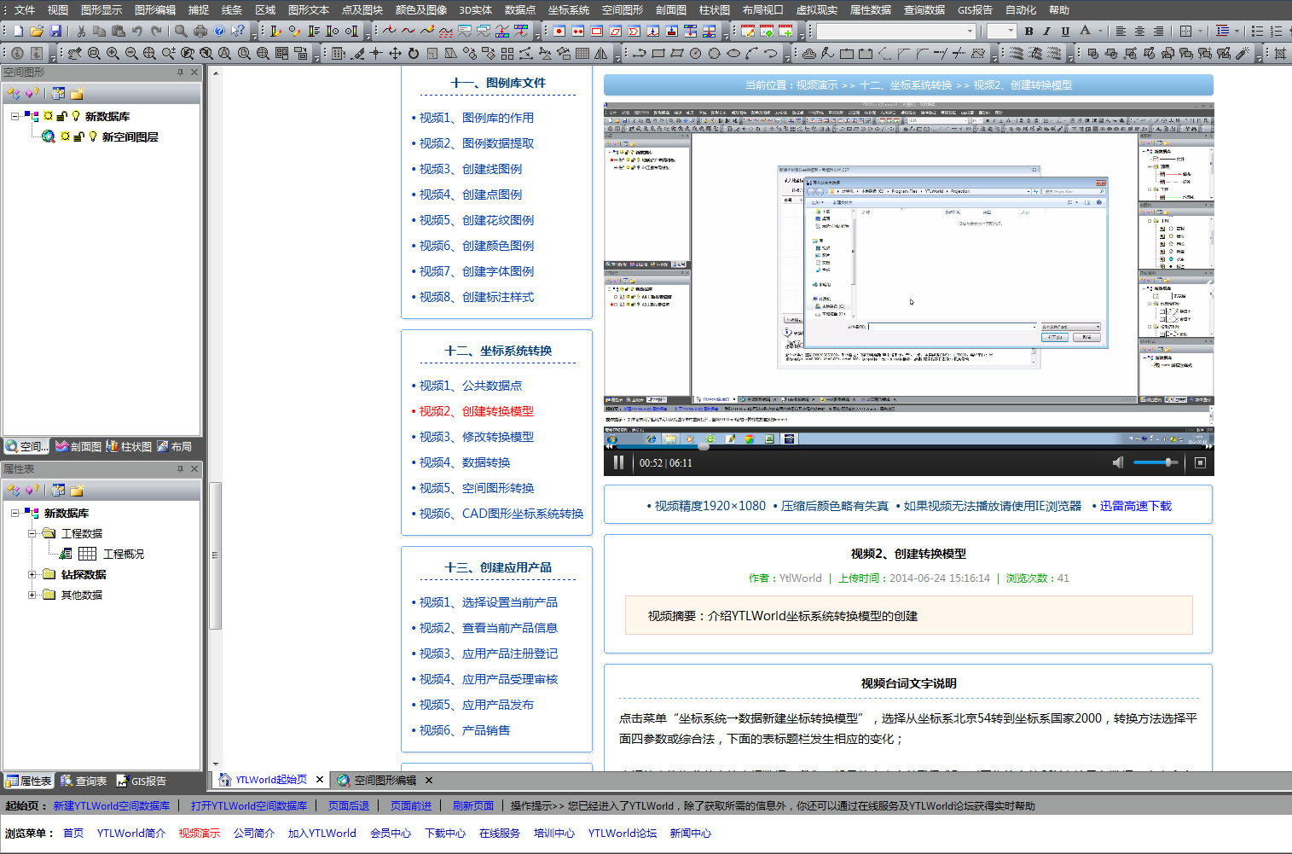Click the vertical scrollbar of left panels

pyautogui.click(x=215, y=555)
